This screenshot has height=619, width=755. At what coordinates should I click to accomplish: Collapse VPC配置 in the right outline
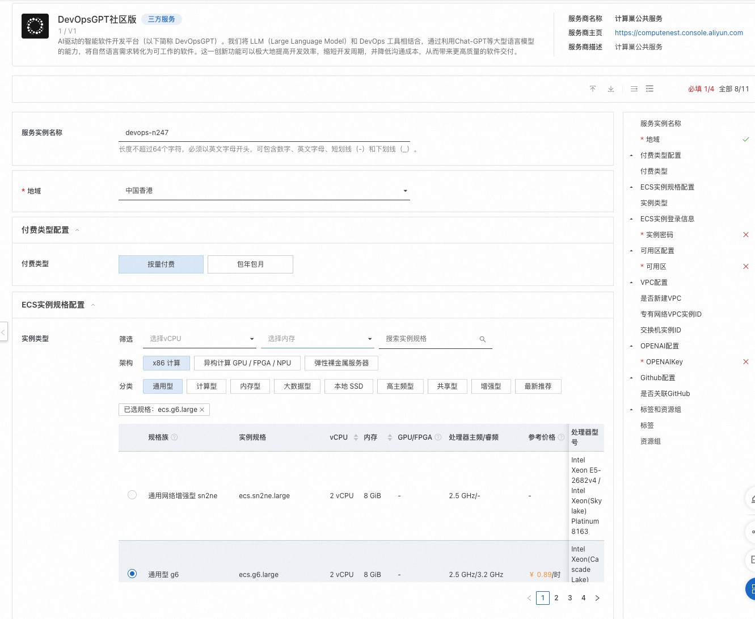tap(631, 283)
